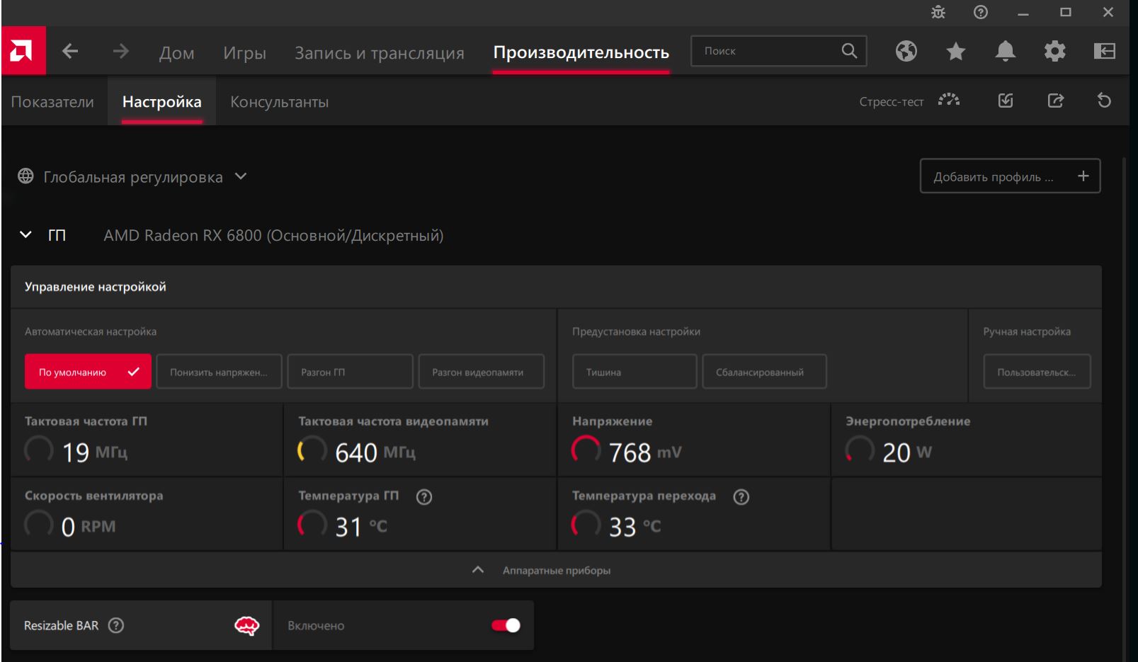Open help for Температура ГП

coord(424,497)
